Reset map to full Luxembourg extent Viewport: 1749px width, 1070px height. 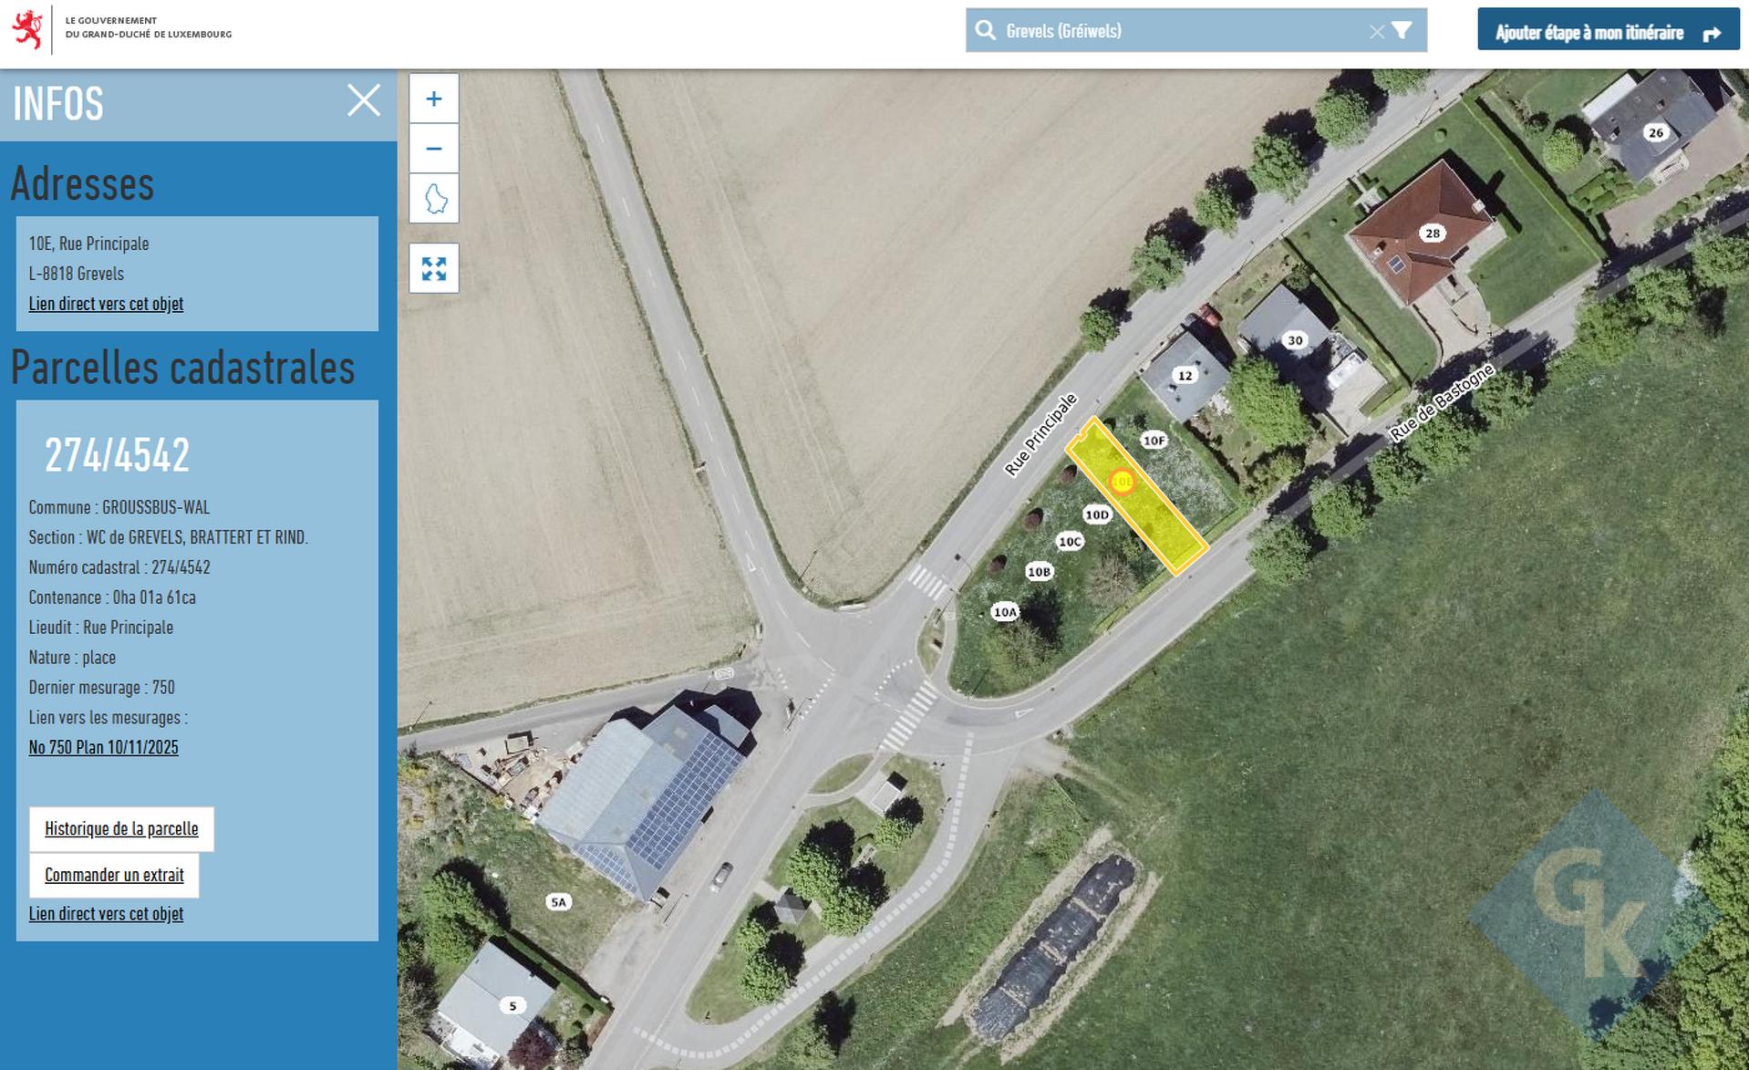(434, 199)
